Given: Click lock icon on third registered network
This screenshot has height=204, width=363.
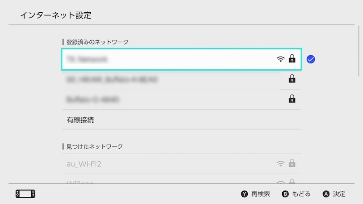Looking at the screenshot, I should point(292,99).
